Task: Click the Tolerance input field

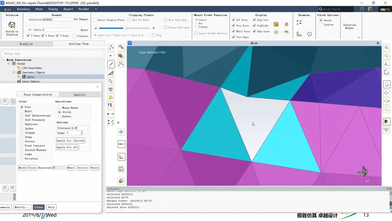Action: click(x=80, y=128)
